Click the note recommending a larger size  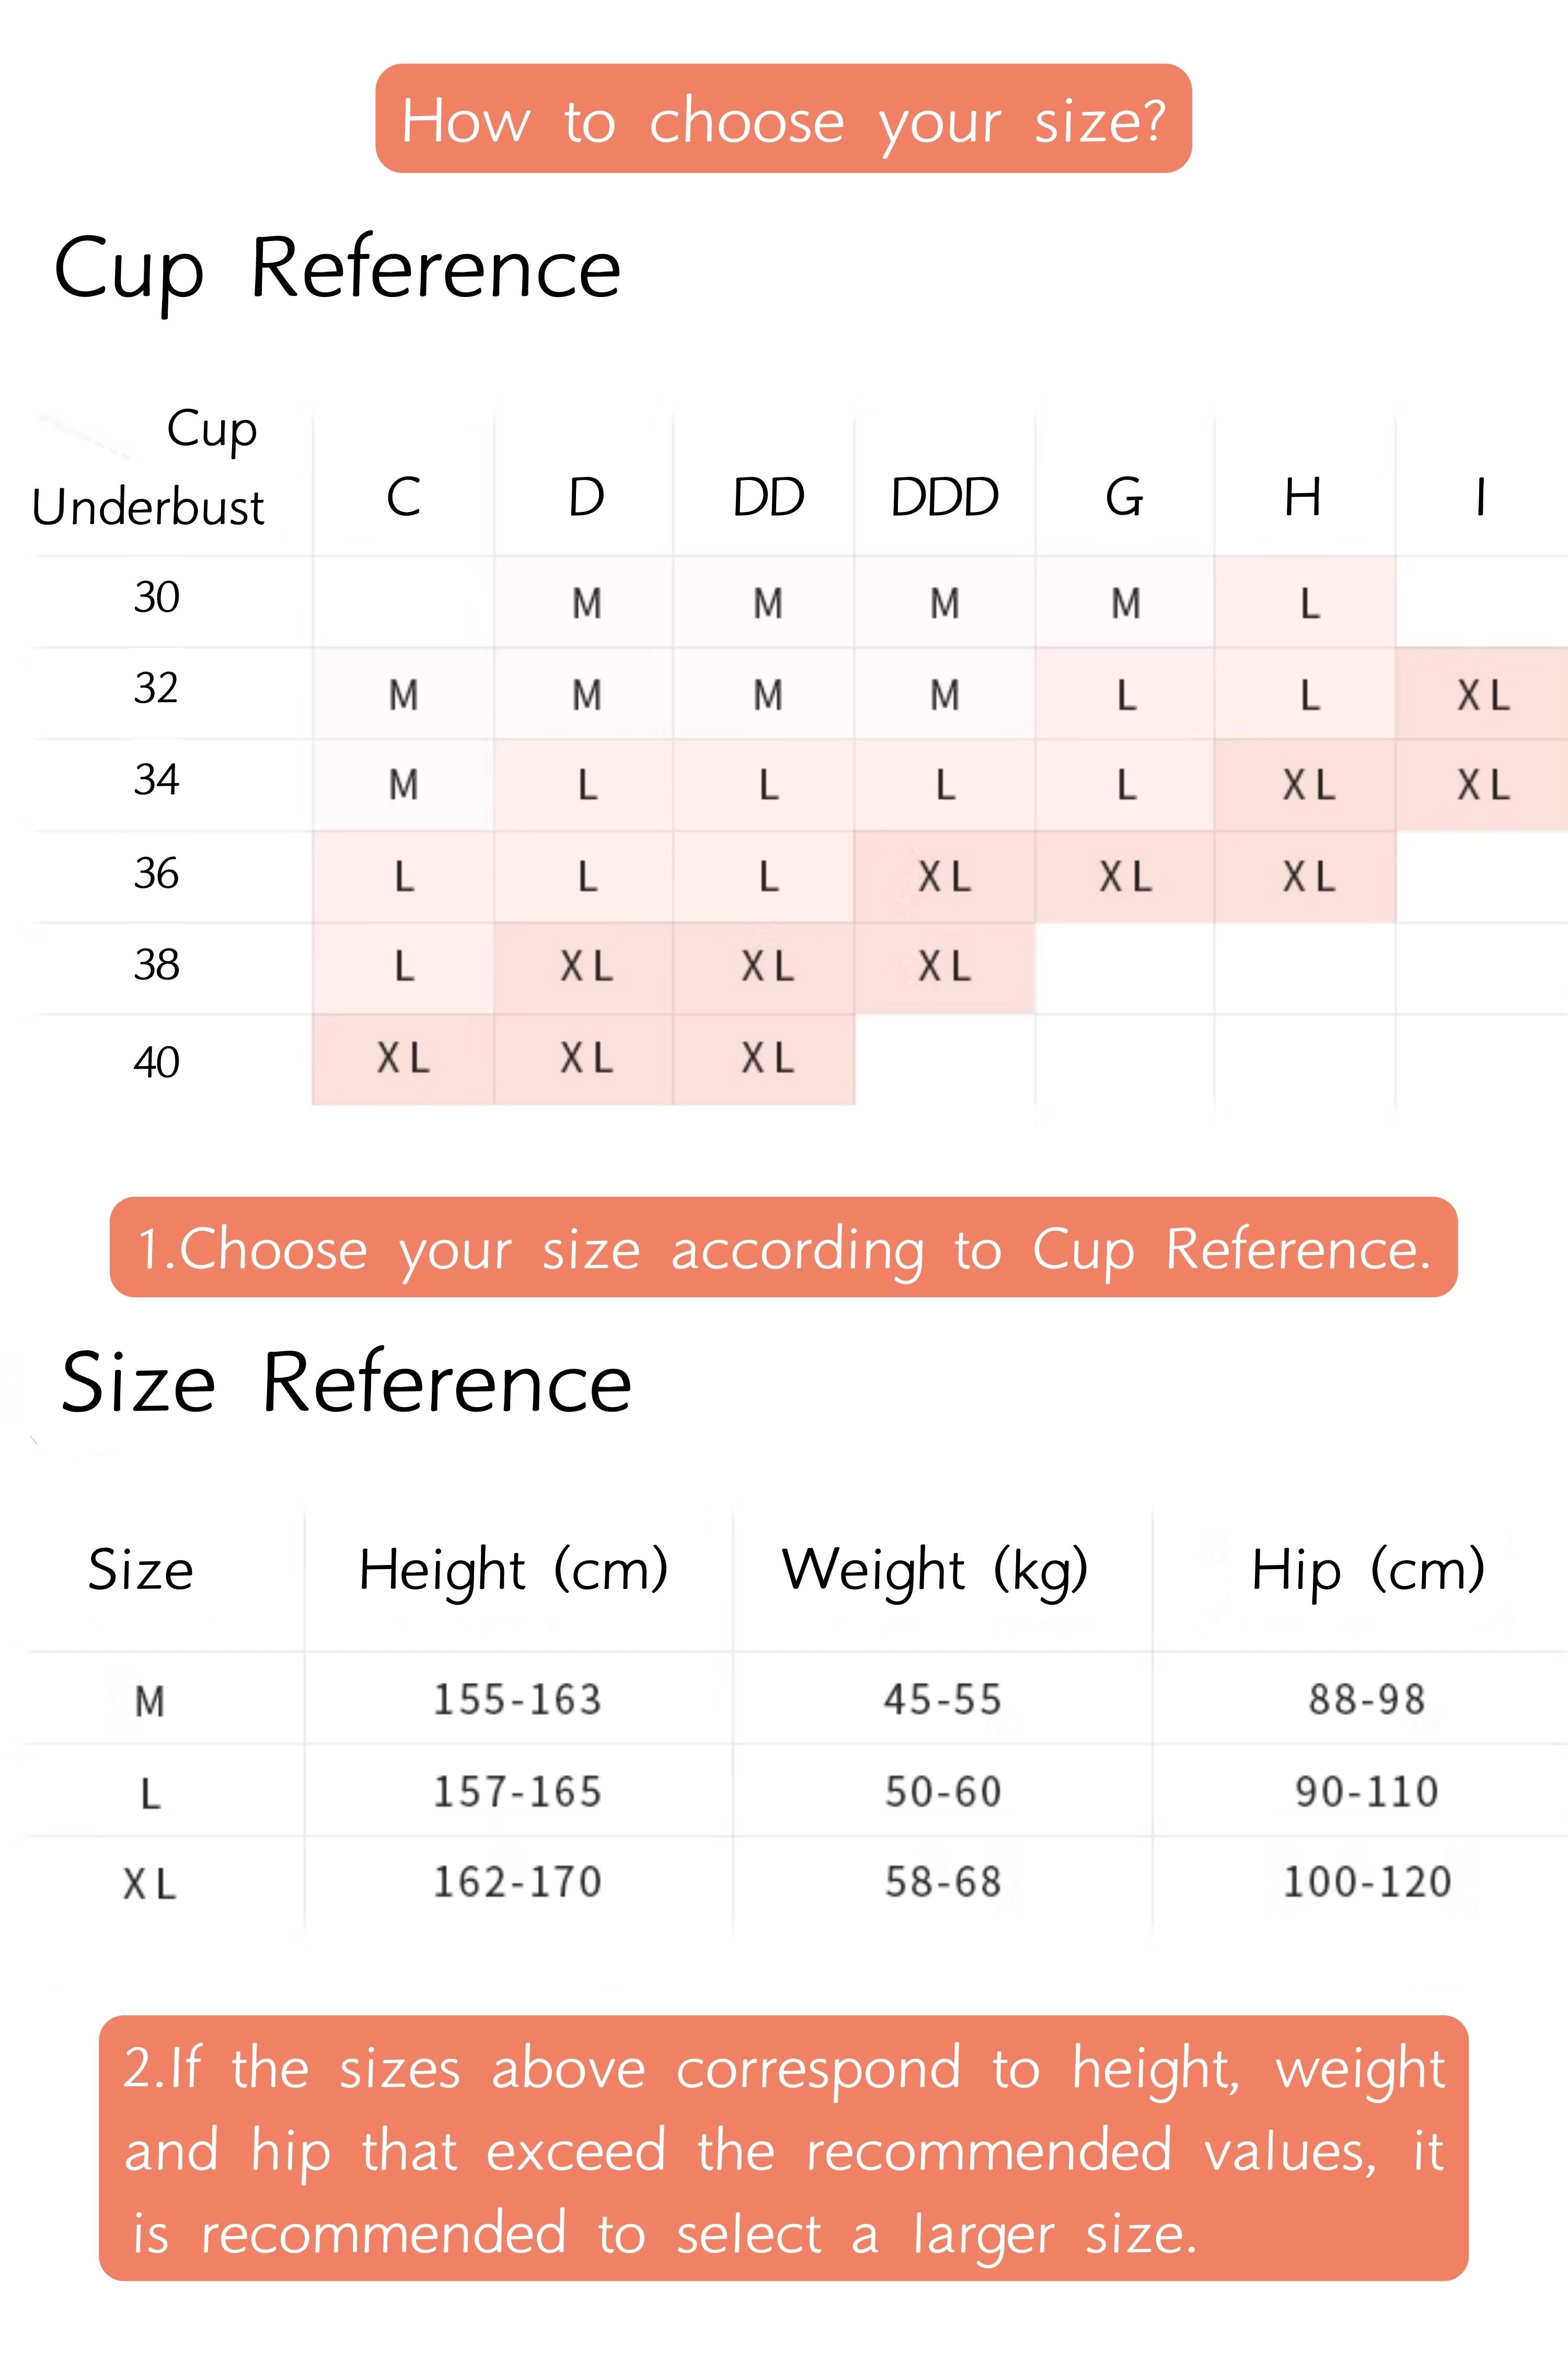[x=783, y=2148]
